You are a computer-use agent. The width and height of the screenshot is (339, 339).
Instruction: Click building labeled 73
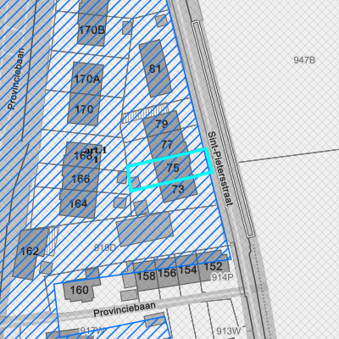tap(178, 189)
